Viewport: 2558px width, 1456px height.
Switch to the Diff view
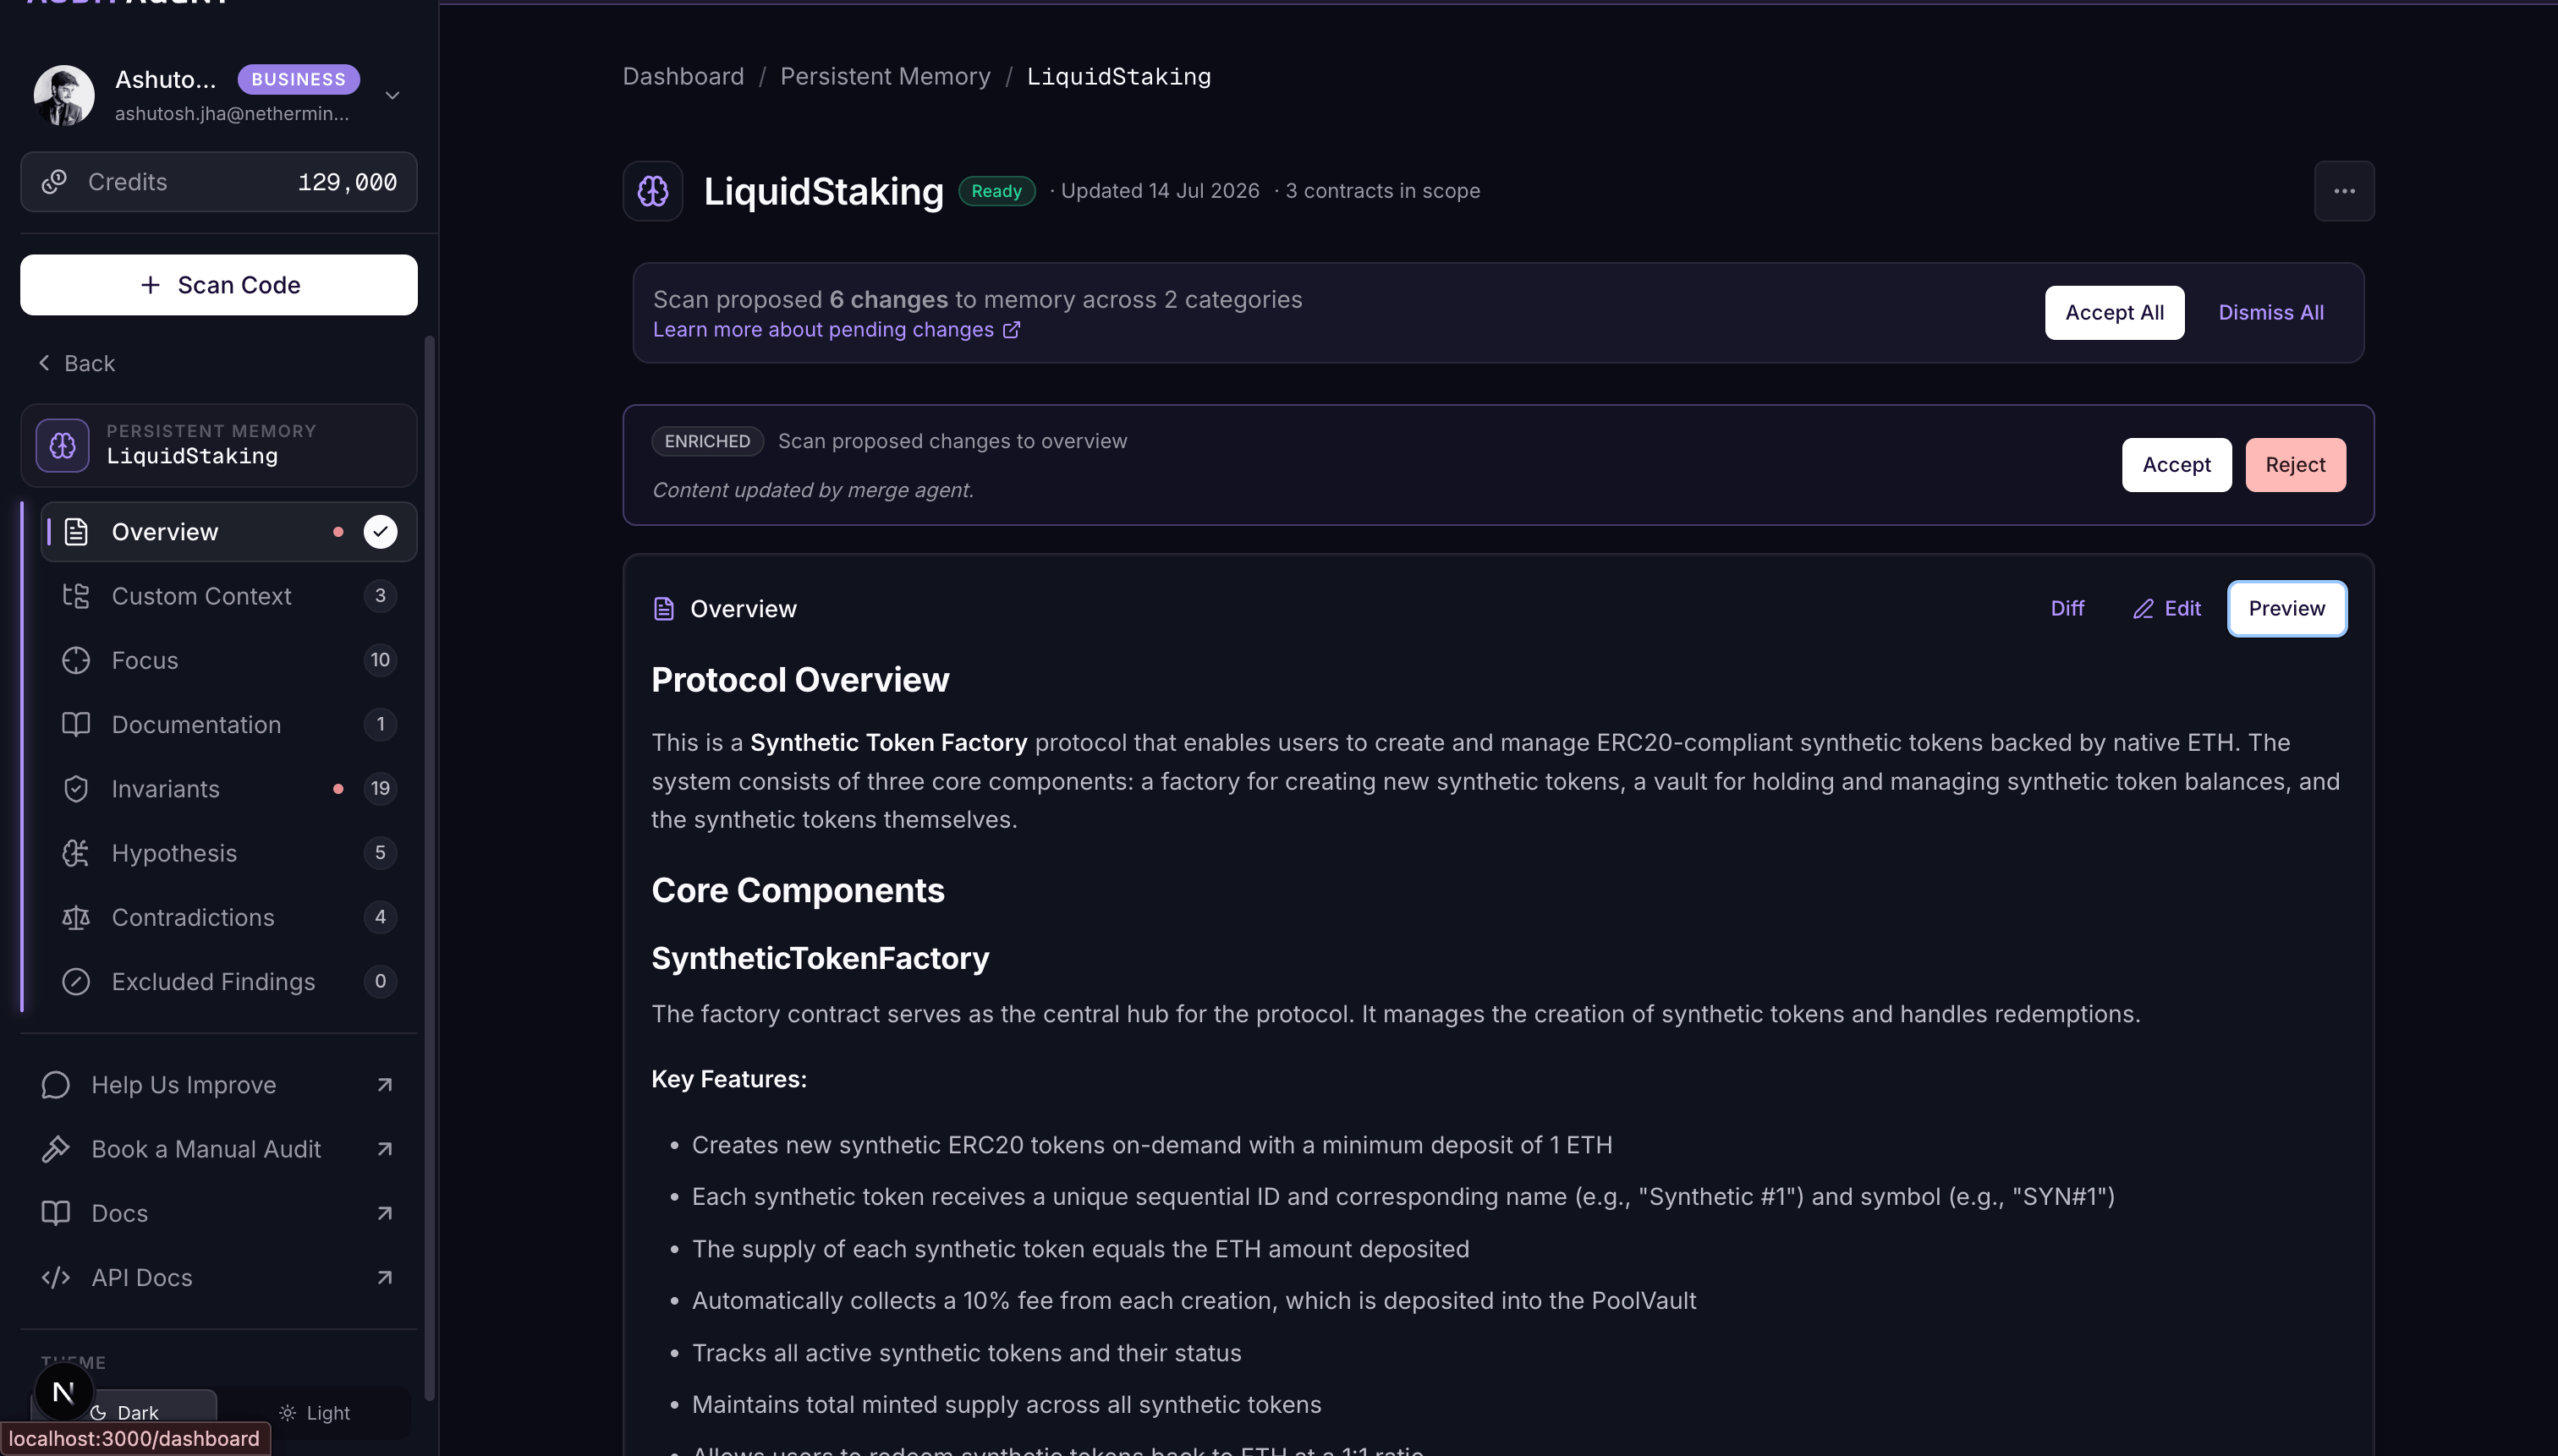(2067, 609)
